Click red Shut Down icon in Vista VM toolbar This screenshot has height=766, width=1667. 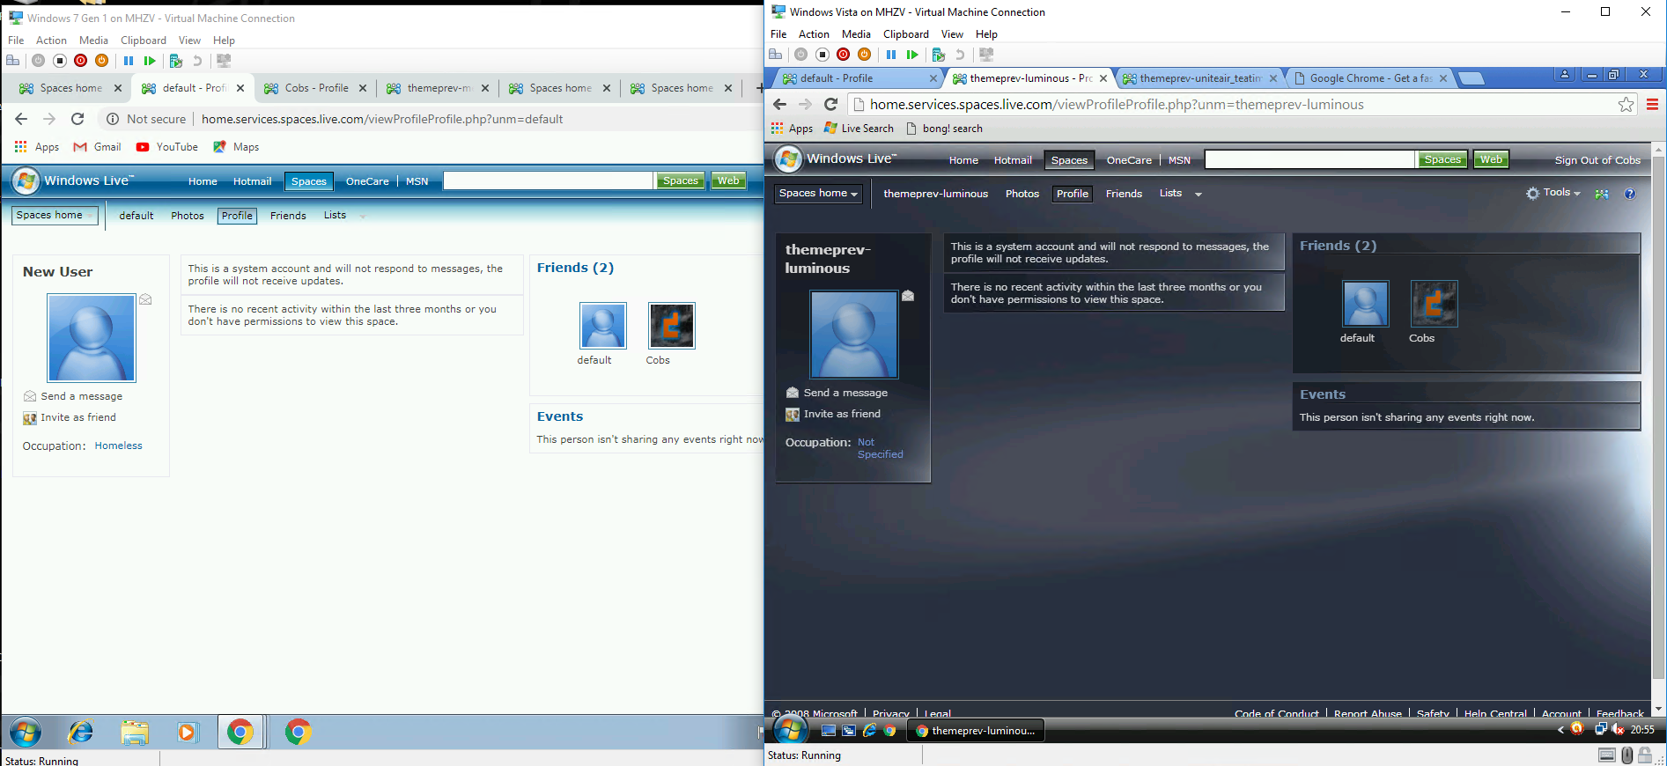[x=843, y=55]
